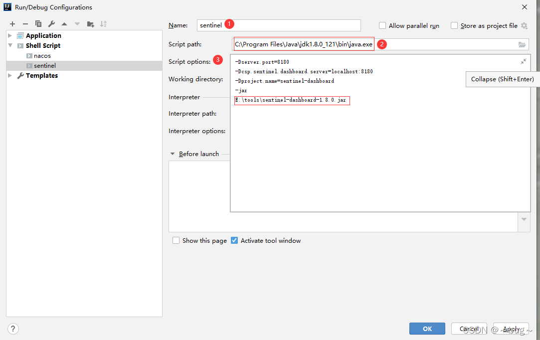
Task: Create a new folder for configurations
Action: 89,23
